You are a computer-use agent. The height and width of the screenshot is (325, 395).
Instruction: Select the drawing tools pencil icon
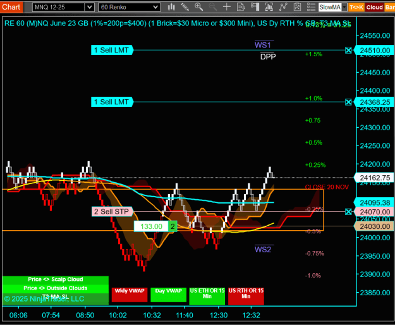[x=185, y=7]
